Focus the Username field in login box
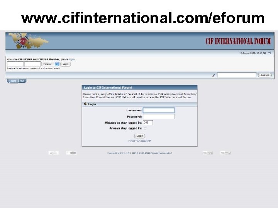The image size is (278, 208). pyautogui.click(x=159, y=110)
